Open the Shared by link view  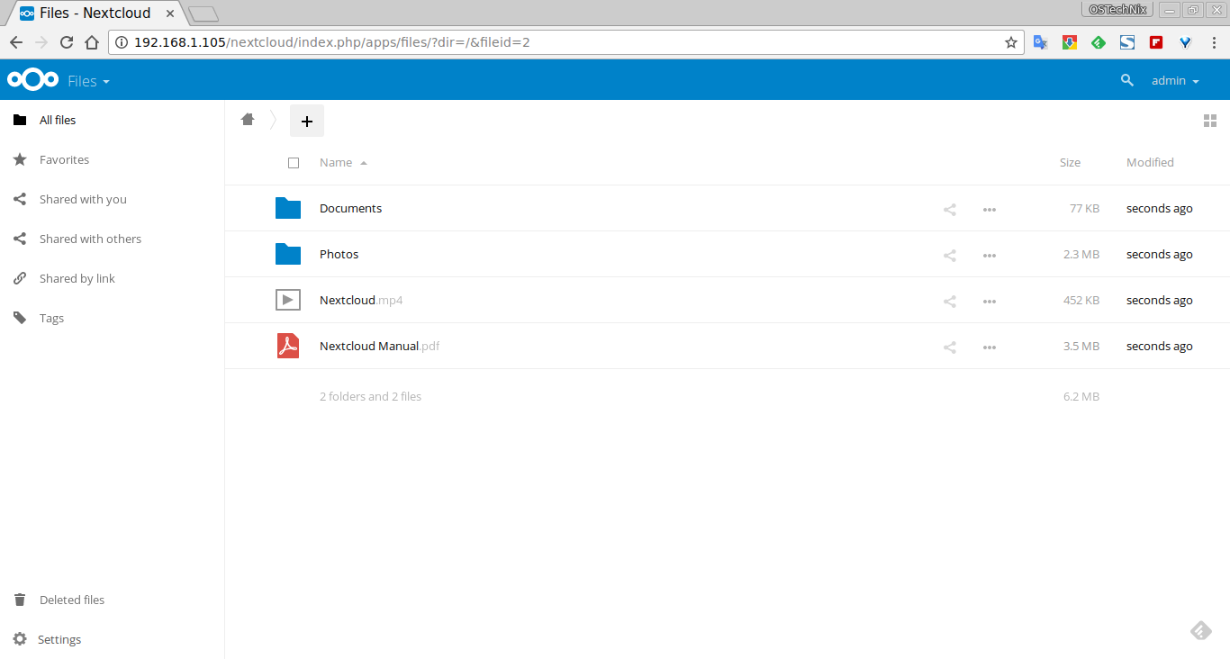[x=77, y=278]
